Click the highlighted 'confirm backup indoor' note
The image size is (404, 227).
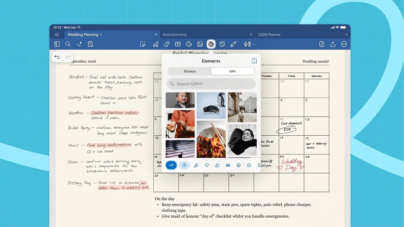115,113
